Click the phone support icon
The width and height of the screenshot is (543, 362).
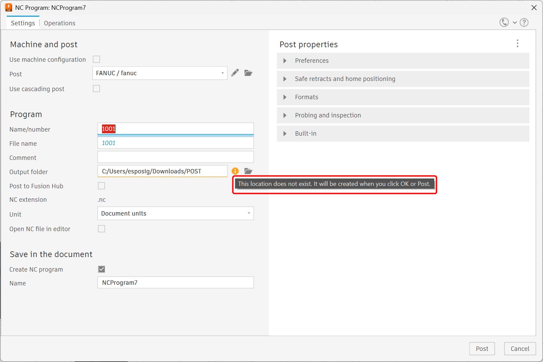(504, 23)
